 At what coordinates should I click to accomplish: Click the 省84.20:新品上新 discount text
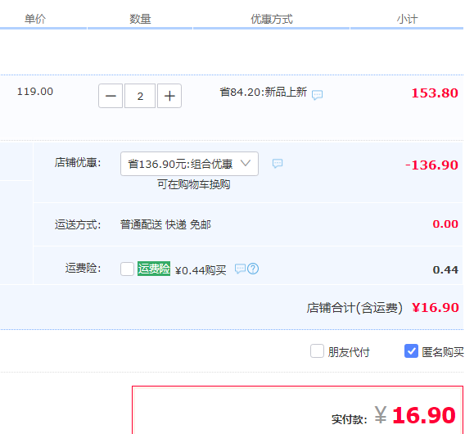[x=264, y=92]
